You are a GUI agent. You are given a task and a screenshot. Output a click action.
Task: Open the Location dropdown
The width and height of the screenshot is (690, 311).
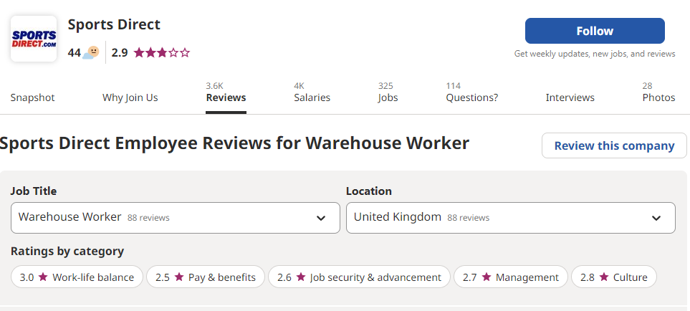tap(510, 218)
